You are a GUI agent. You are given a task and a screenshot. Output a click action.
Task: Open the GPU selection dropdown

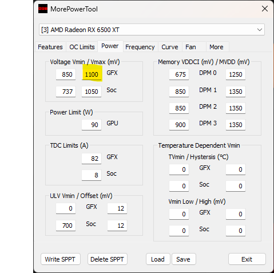pyautogui.click(x=152, y=30)
